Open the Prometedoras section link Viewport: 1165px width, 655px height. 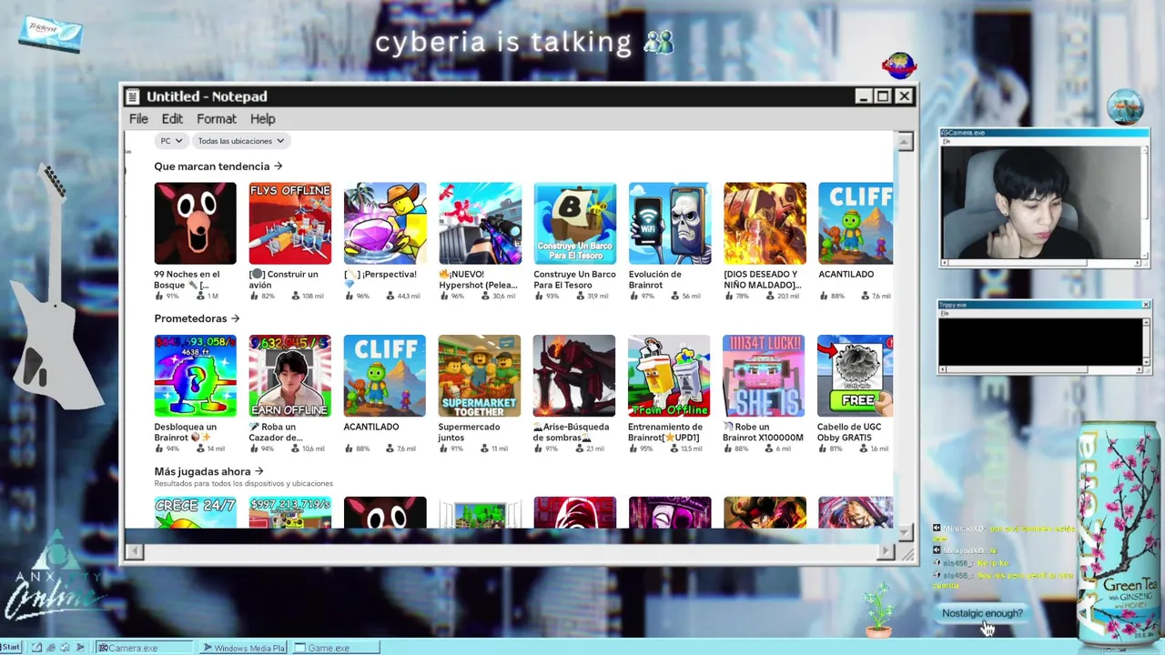tap(197, 318)
